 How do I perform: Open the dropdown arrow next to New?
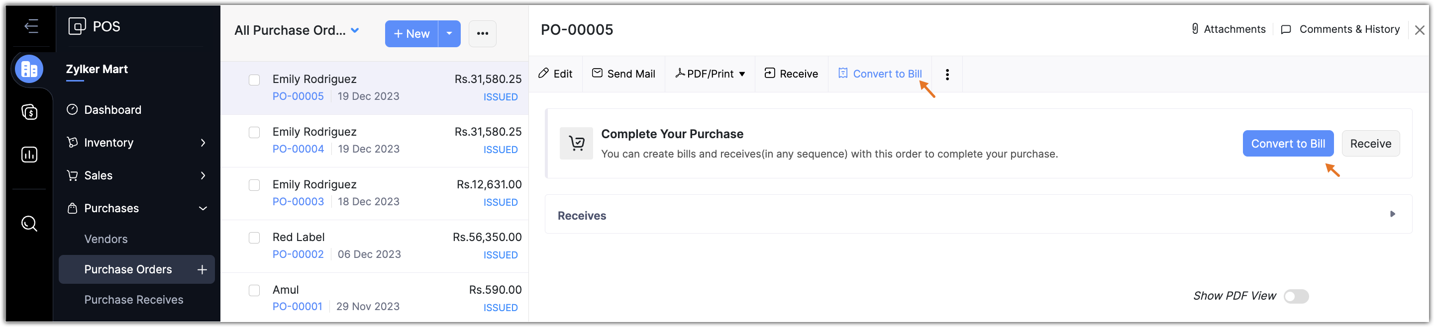pyautogui.click(x=449, y=34)
